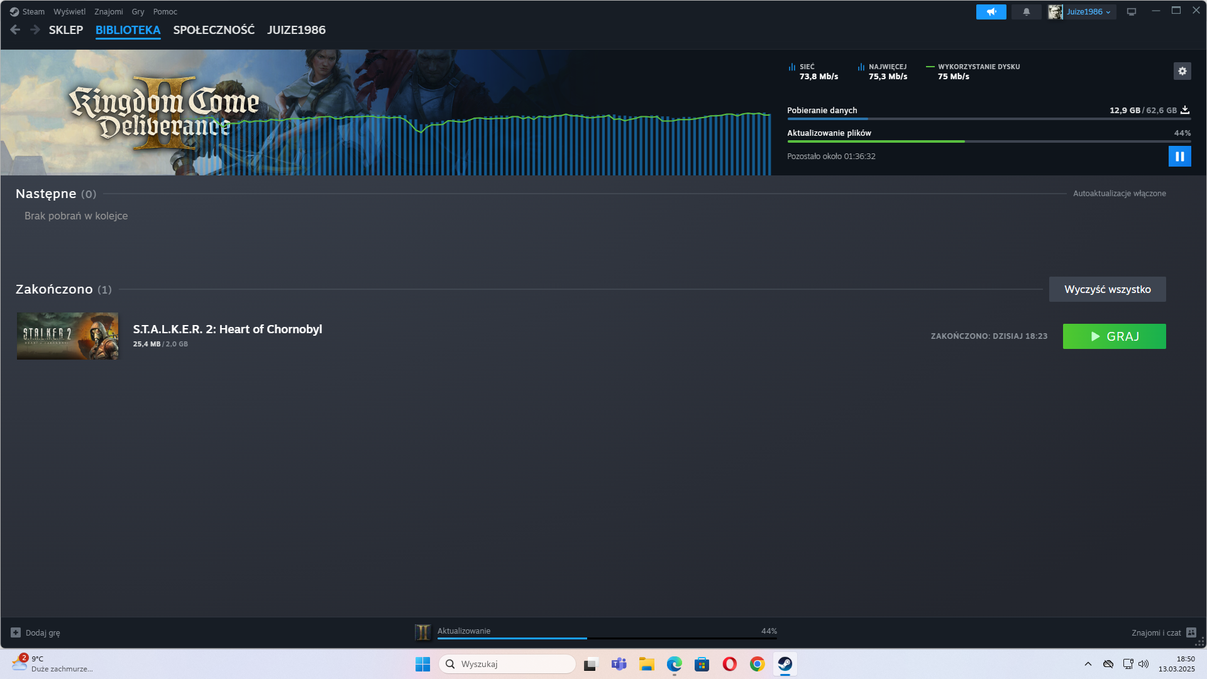The width and height of the screenshot is (1207, 679).
Task: Click Znajomi i czat label
Action: 1156,632
